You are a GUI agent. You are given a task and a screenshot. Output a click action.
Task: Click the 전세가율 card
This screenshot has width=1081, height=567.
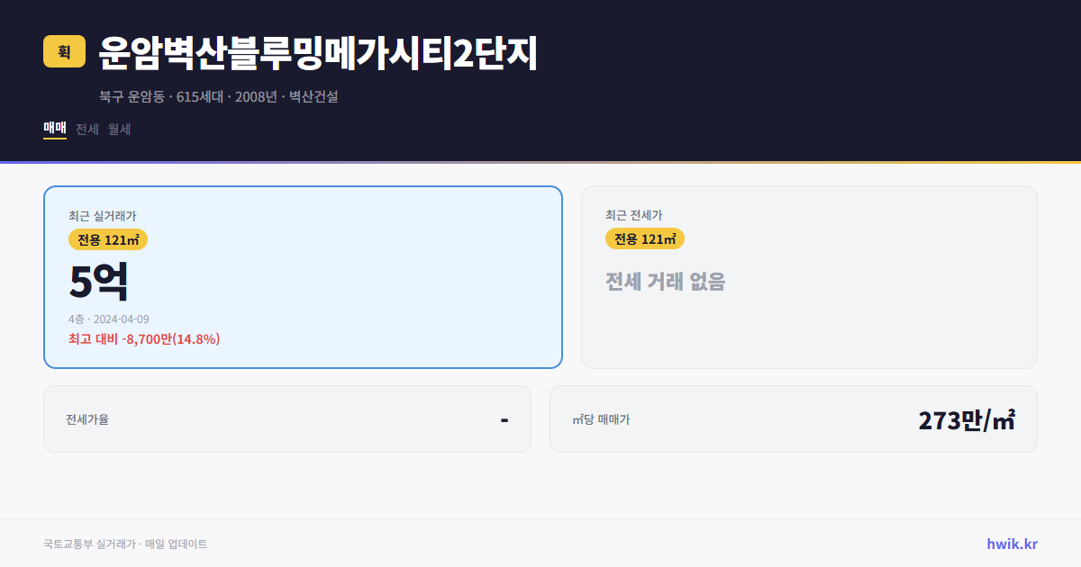[286, 418]
